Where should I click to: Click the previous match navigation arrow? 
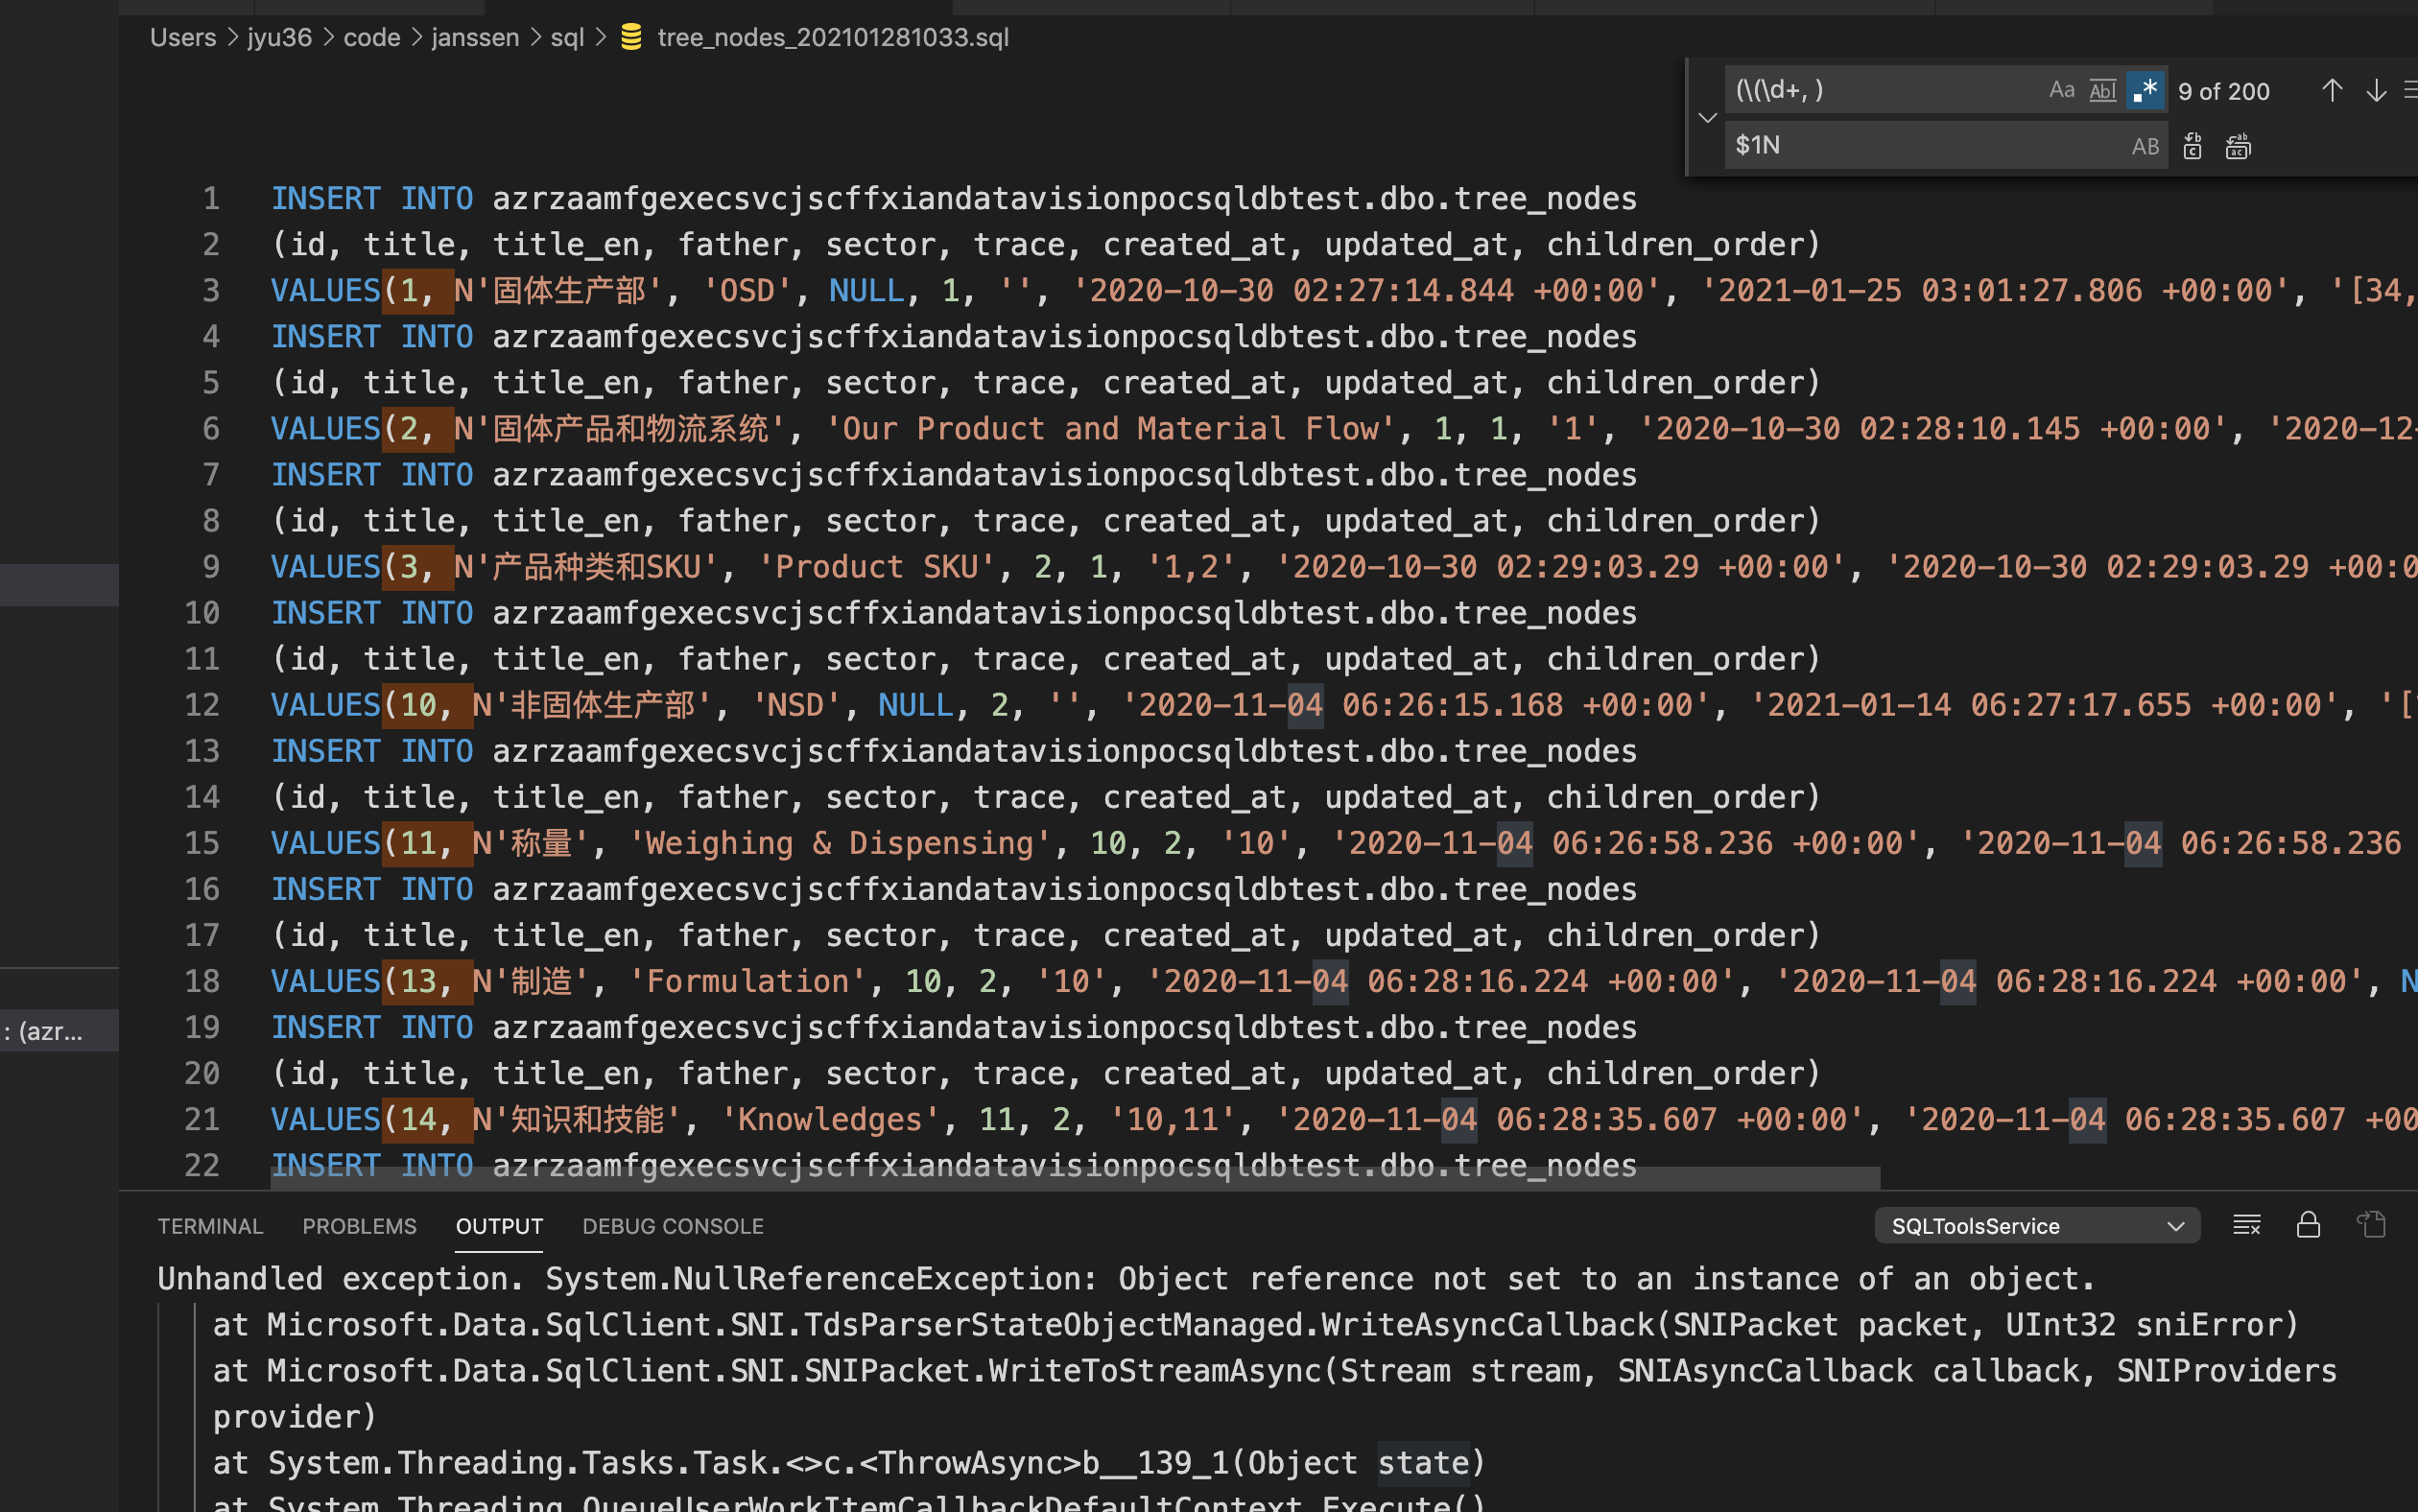tap(2331, 90)
